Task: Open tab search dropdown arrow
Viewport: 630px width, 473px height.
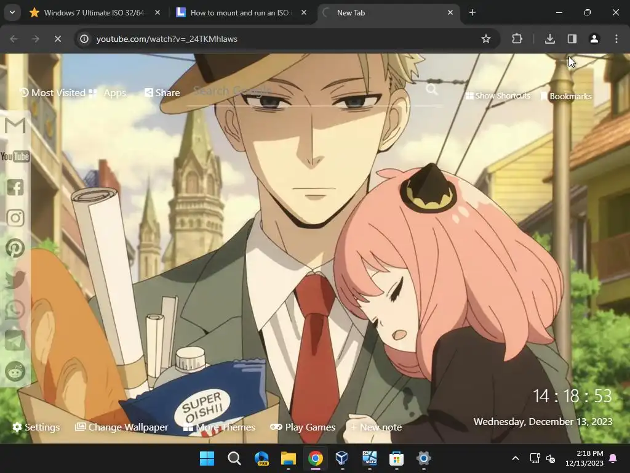Action: coord(12,12)
